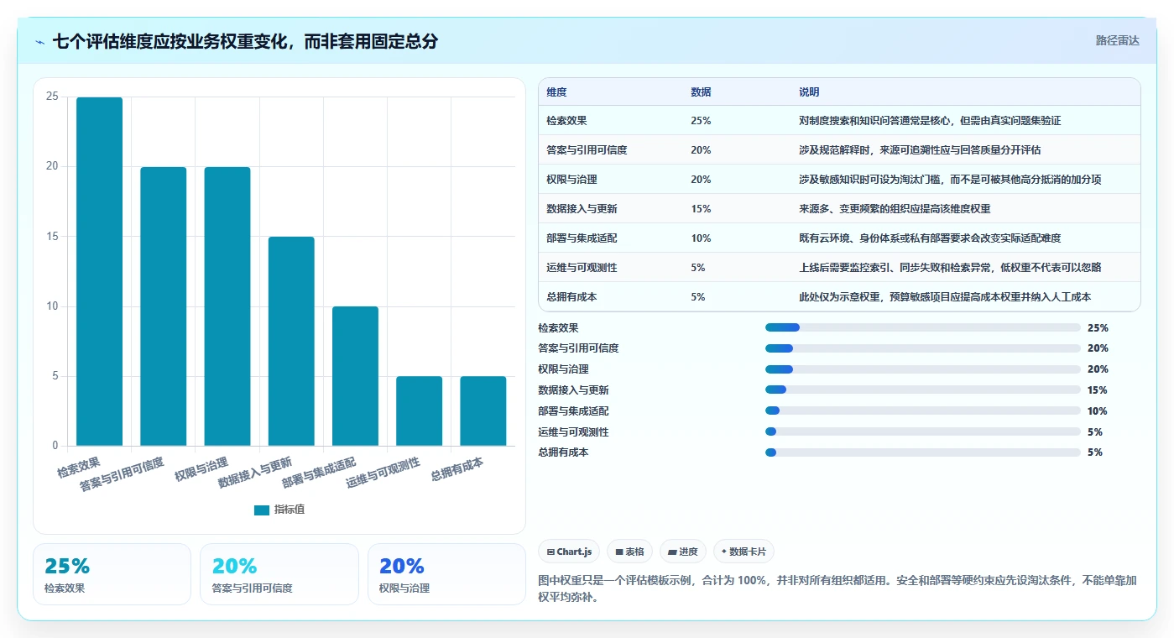Click the 运维与可观测性 5% progress bar

click(x=923, y=431)
